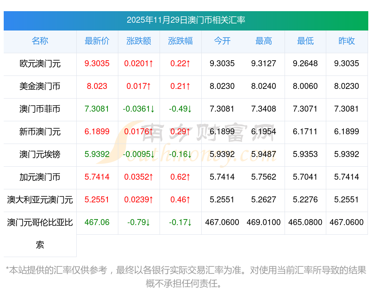Click the change percent -0.16↓
Image resolution: width=372 pixels, height=295 pixels.
[180, 154]
